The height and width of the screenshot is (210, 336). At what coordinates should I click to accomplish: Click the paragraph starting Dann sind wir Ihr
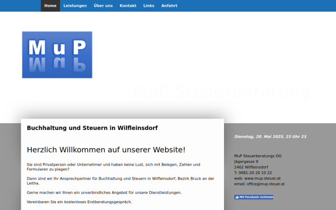click(120, 181)
